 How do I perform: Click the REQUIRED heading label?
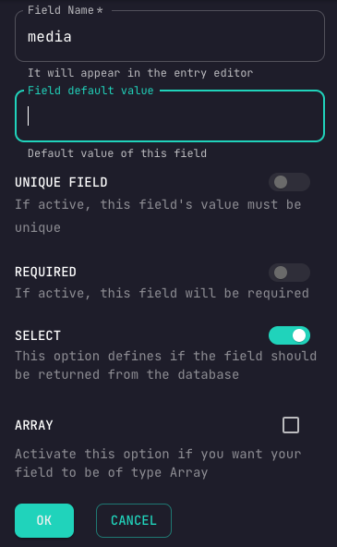(x=45, y=272)
